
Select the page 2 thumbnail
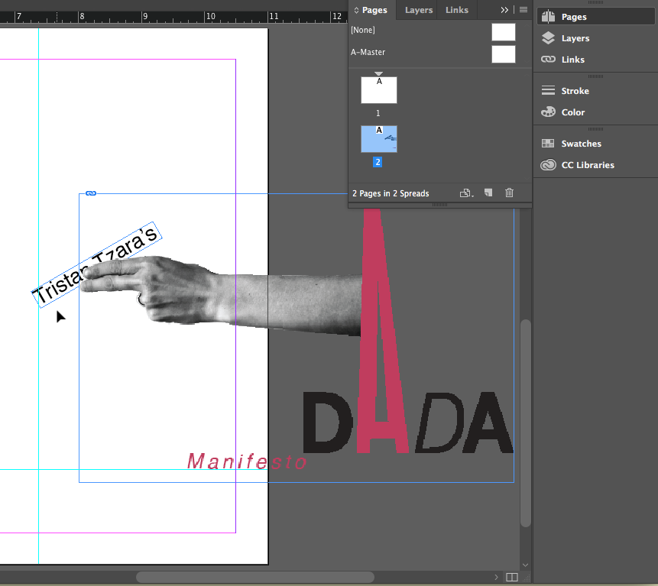tap(379, 139)
